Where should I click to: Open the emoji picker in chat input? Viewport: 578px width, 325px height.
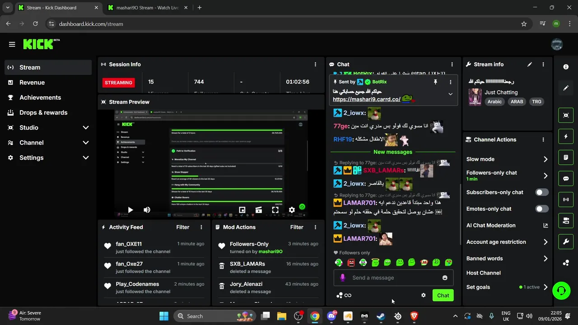pyautogui.click(x=445, y=278)
